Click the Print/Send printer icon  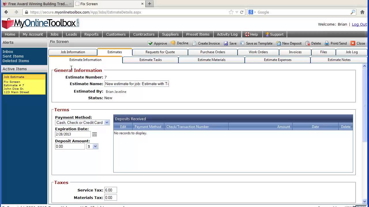[x=327, y=43]
